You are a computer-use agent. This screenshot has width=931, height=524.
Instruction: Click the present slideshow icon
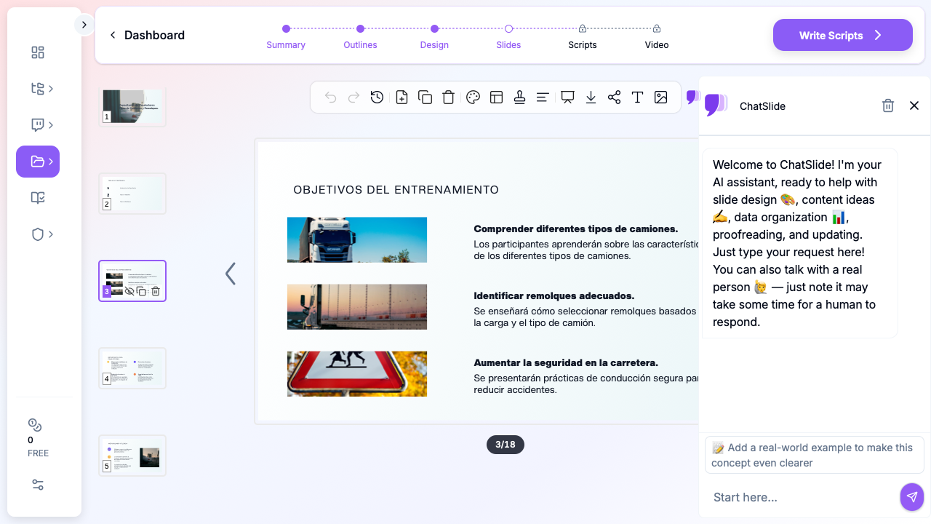tap(567, 98)
